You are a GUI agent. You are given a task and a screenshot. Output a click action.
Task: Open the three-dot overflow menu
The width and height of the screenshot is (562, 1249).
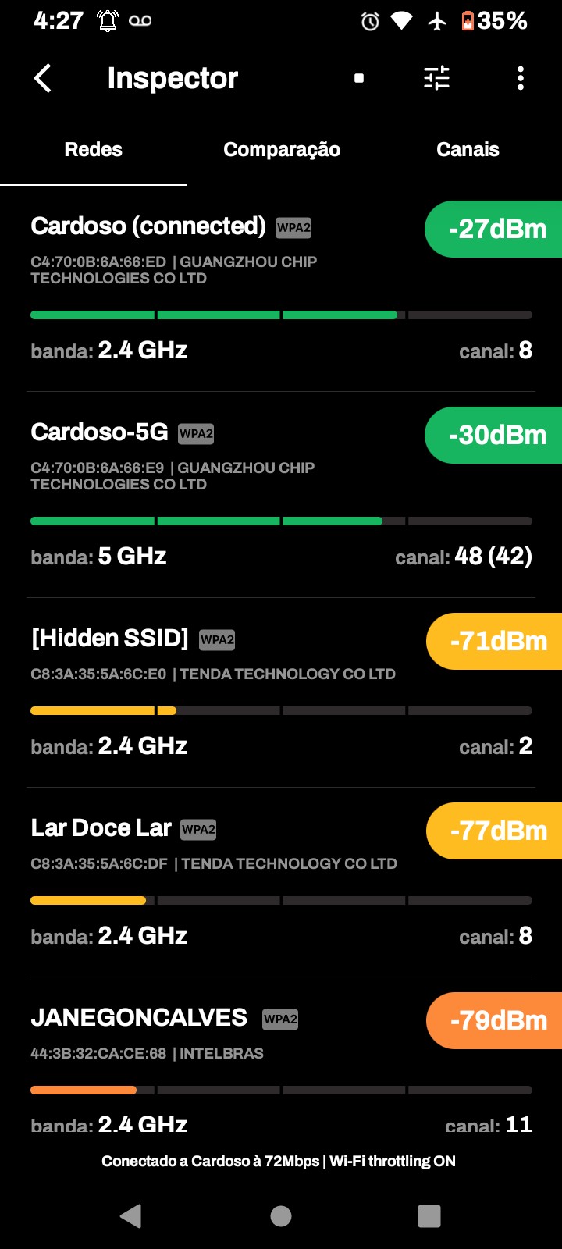coord(521,78)
